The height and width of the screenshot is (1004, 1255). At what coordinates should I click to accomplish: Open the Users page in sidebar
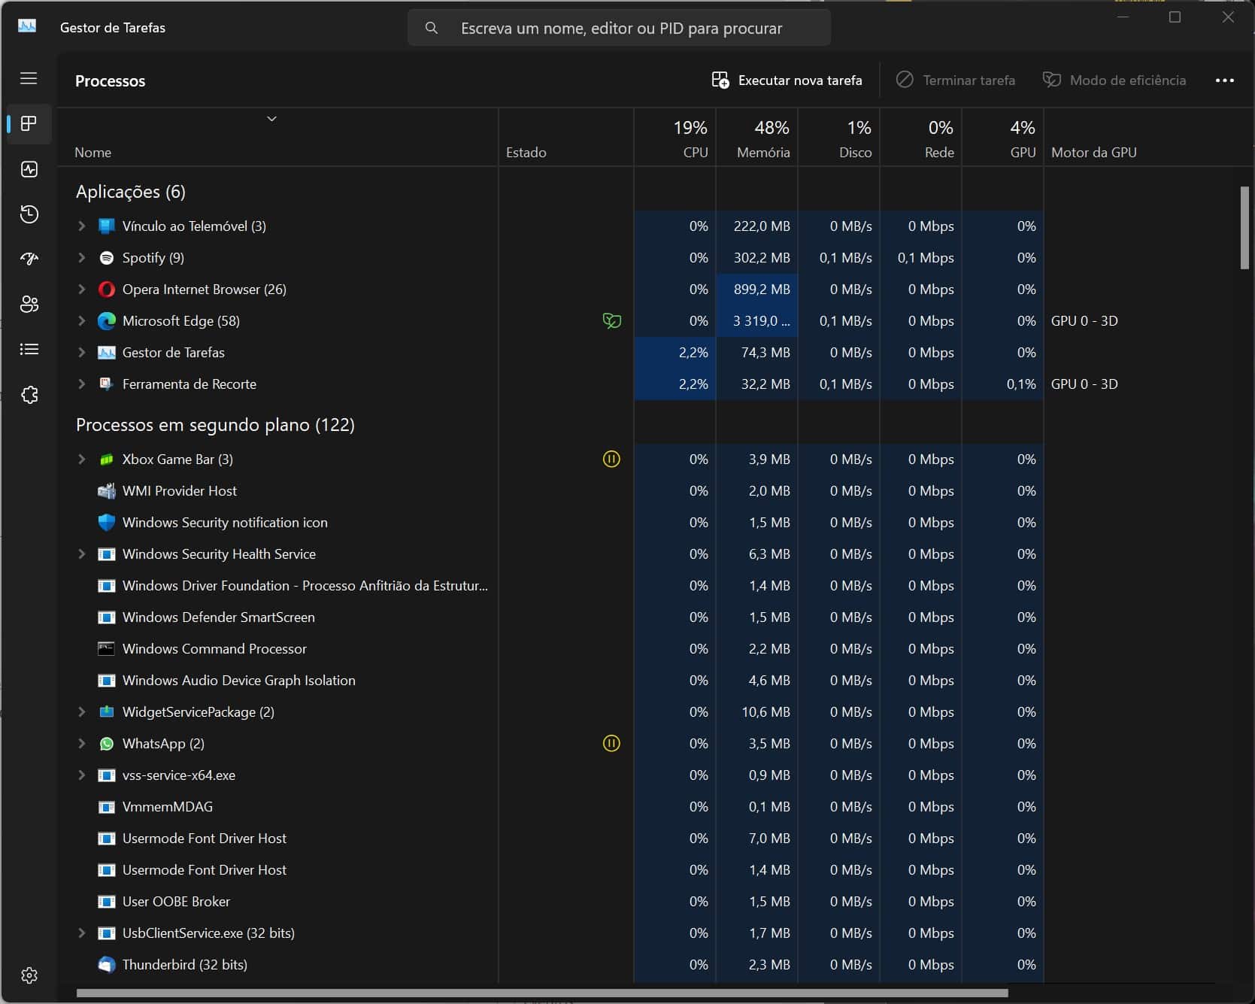pyautogui.click(x=29, y=305)
